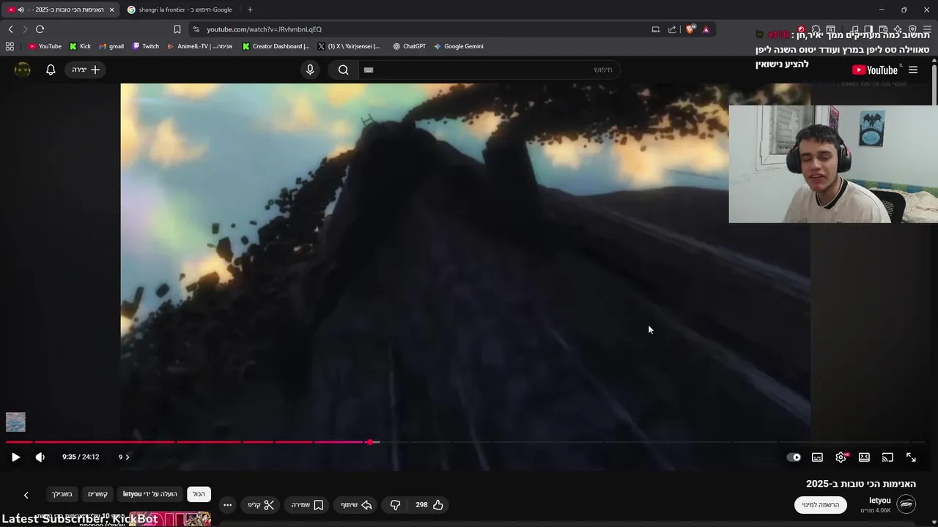Open the letyou channel name link
938x527 pixels.
pyautogui.click(x=879, y=501)
